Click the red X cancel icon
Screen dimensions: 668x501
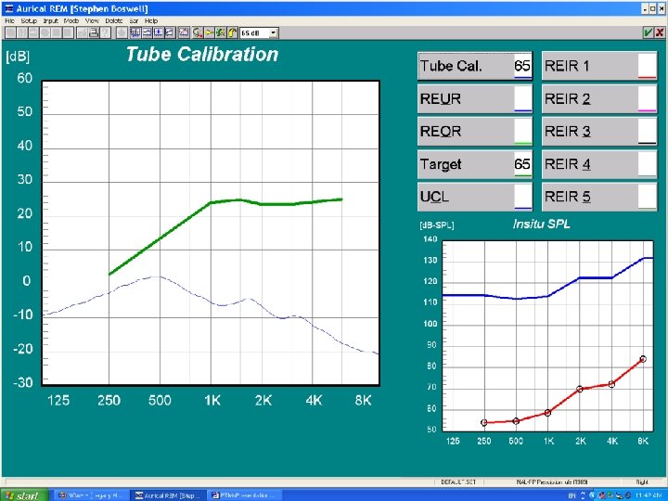660,32
